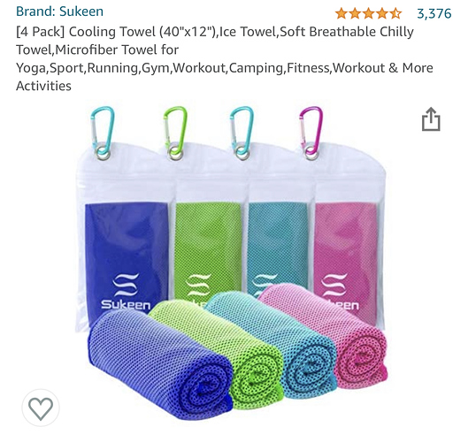Click the star rating icons

[x=368, y=13]
